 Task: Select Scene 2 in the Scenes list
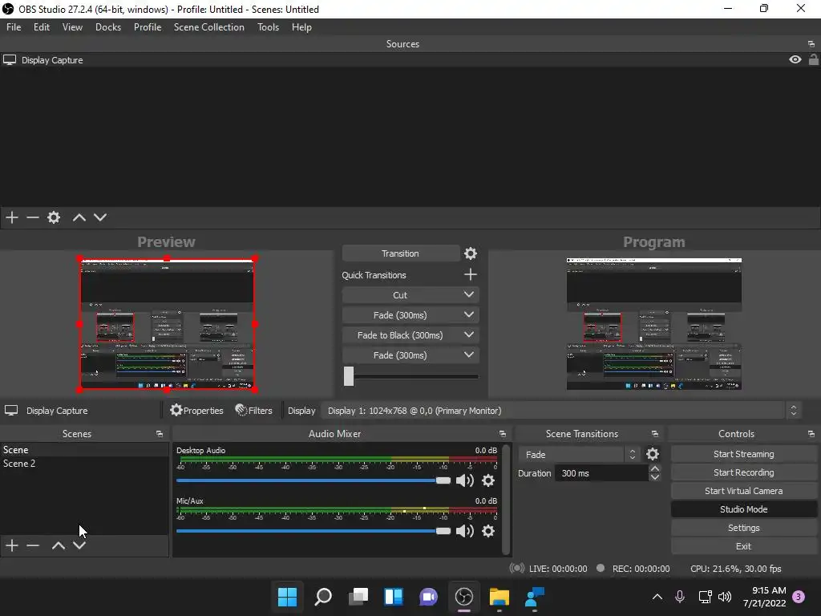(x=84, y=464)
